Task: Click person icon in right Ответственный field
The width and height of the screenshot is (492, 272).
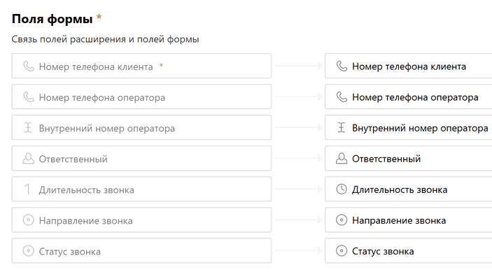Action: point(342,158)
